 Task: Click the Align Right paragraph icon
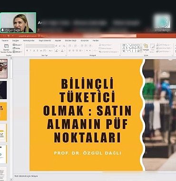click(77, 50)
